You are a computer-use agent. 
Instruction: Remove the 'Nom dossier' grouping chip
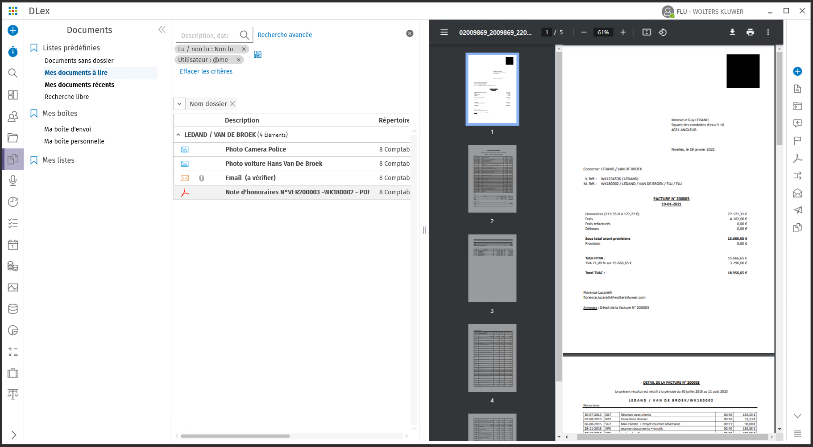pos(232,104)
